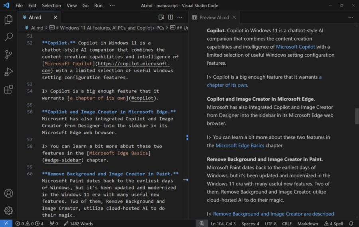Open the Manage gear icon
The image size is (359, 227).
point(8,211)
